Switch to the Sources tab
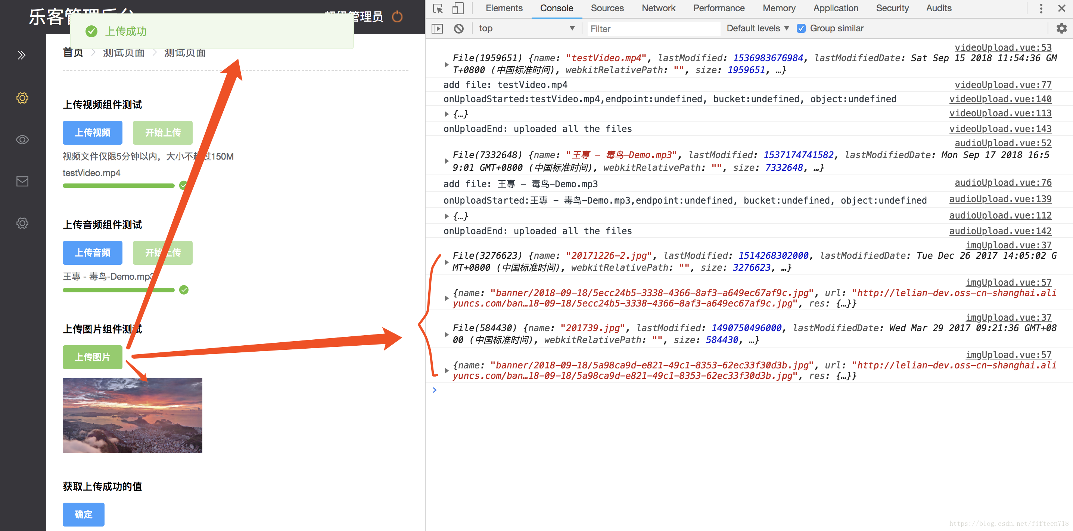The height and width of the screenshot is (531, 1073). 607,8
